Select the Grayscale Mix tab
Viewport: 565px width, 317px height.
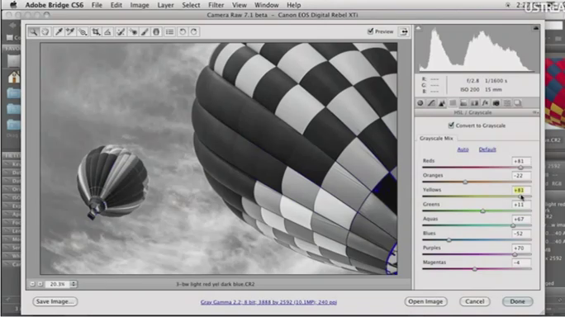tap(436, 139)
